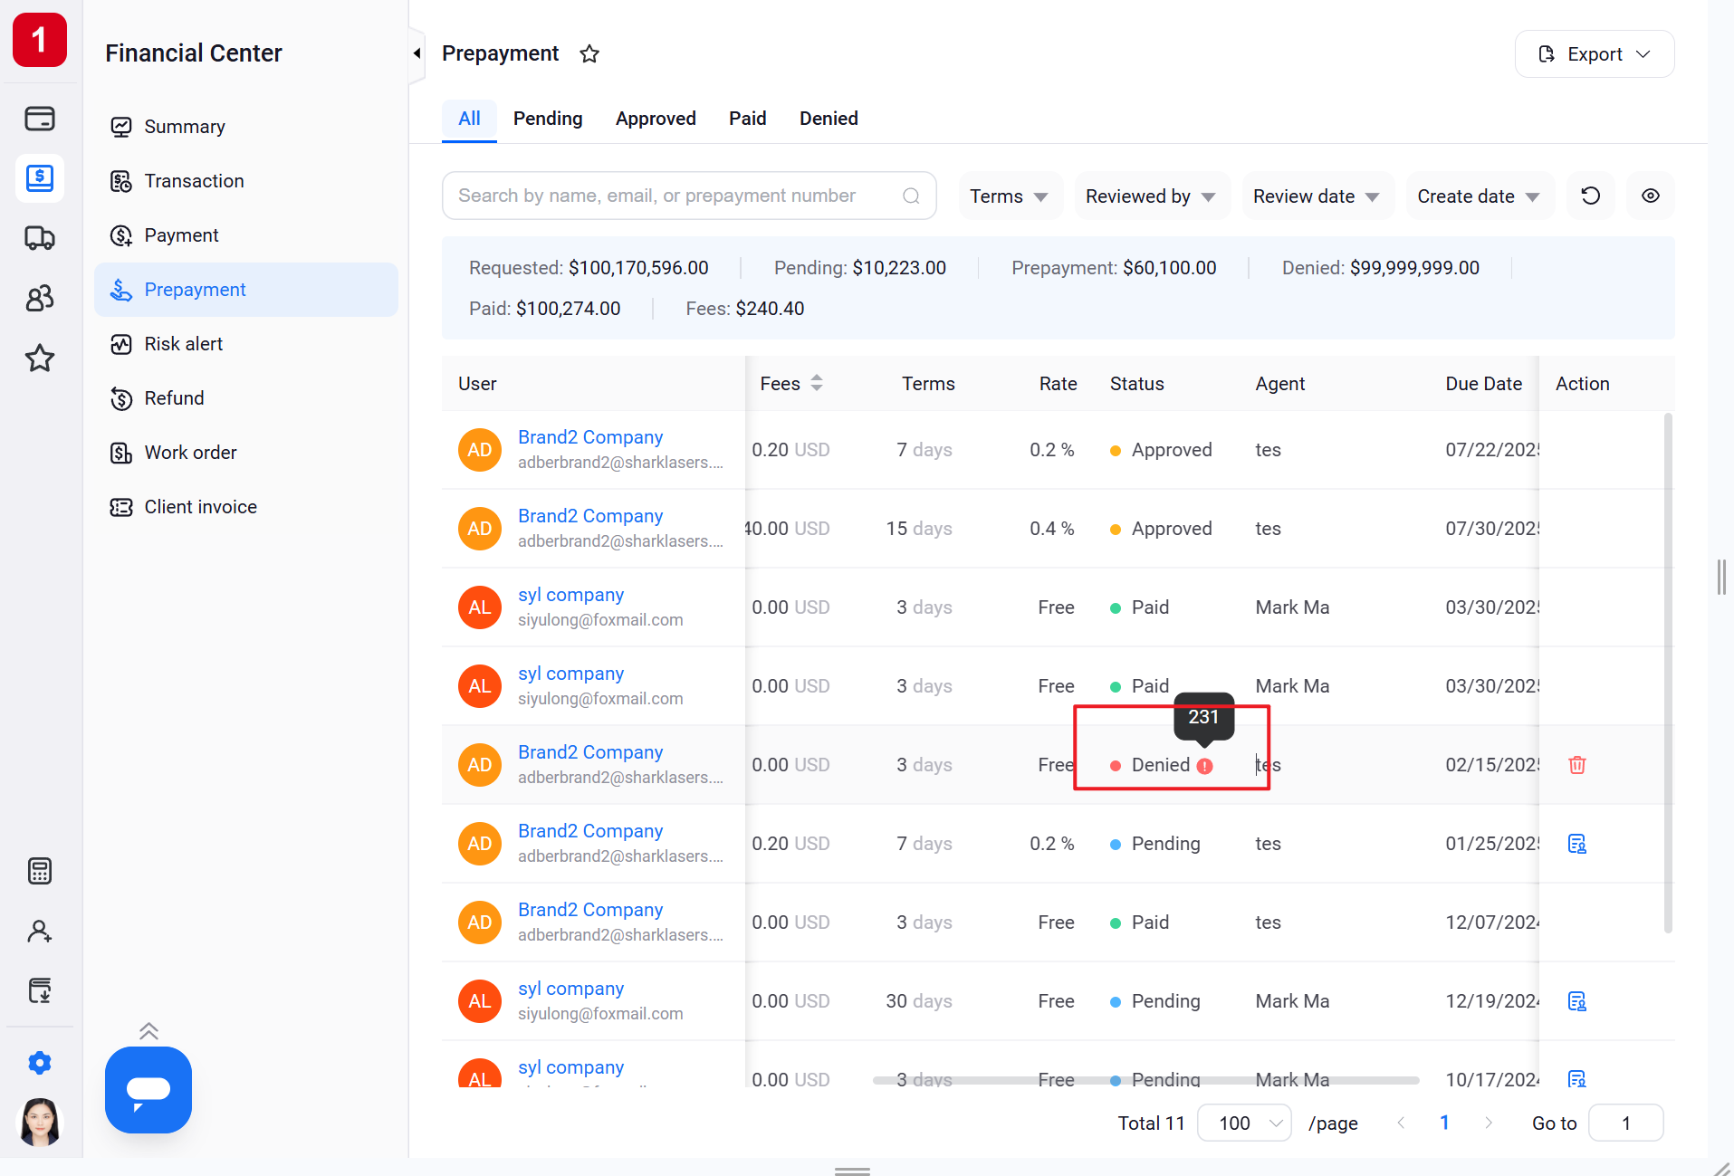Open Transaction in the sidebar menu
The width and height of the screenshot is (1734, 1176).
(245, 181)
